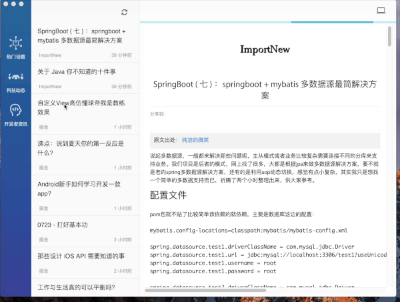400x302 pixels.
Task: Open article 工作与生活真的可以平衡吗
Action: 85,287
